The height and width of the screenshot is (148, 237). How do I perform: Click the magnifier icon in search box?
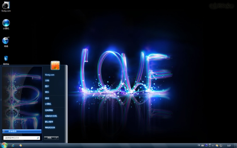point(38,138)
